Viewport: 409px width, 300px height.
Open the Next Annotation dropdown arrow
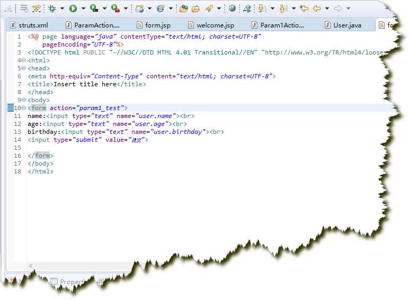tap(272, 8)
